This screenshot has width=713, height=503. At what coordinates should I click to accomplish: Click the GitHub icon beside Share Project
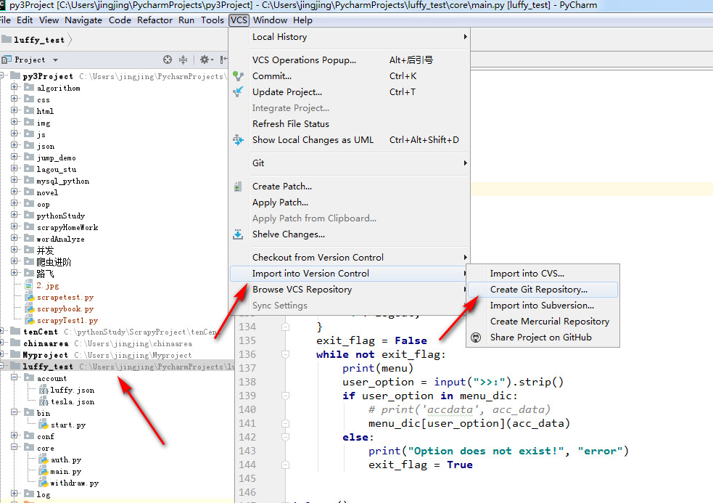click(476, 338)
